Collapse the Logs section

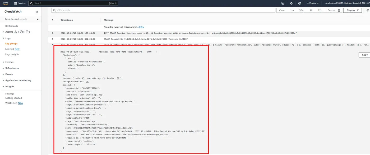(3, 38)
